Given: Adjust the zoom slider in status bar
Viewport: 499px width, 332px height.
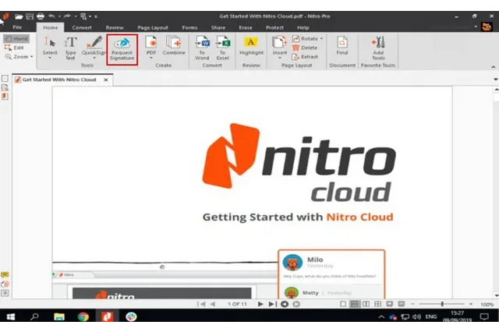Looking at the screenshot, I should [443, 304].
